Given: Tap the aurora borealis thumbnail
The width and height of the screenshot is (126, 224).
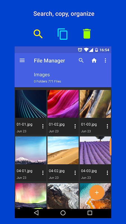Looking at the screenshot, I should point(31,196).
